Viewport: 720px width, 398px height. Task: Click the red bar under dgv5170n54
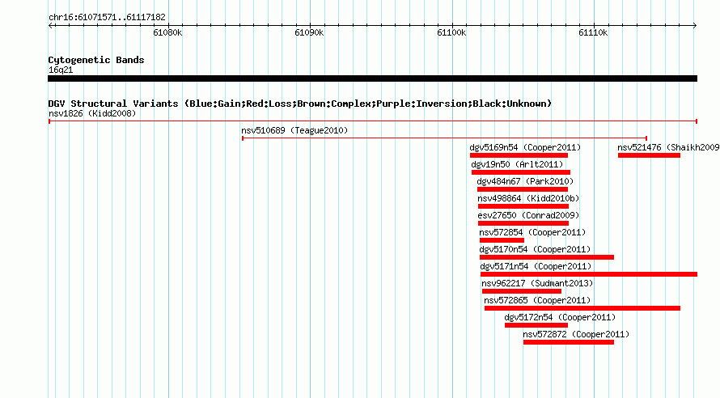[547, 257]
